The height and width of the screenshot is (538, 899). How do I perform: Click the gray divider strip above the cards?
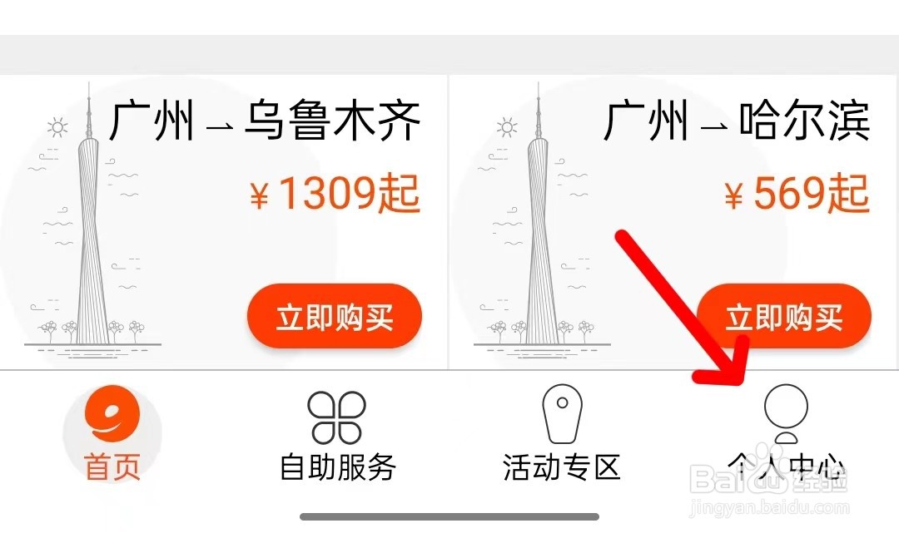click(449, 55)
